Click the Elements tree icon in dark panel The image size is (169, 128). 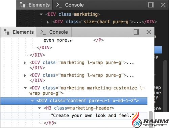point(23,5)
